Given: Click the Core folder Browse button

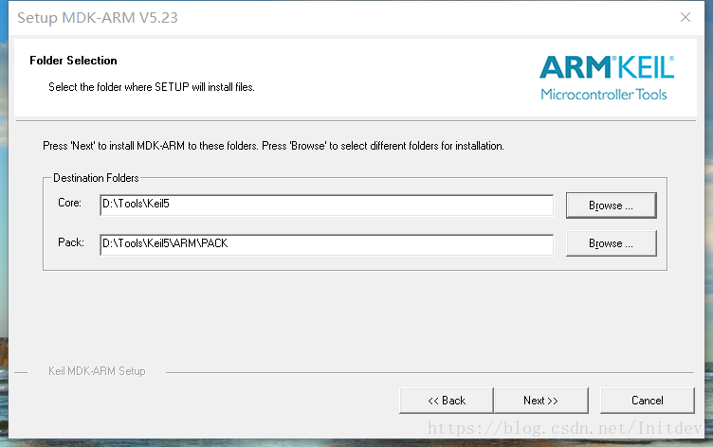Looking at the screenshot, I should pos(612,206).
